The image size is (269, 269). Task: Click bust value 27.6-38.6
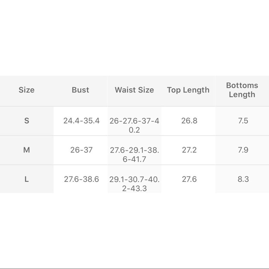pyautogui.click(x=82, y=179)
